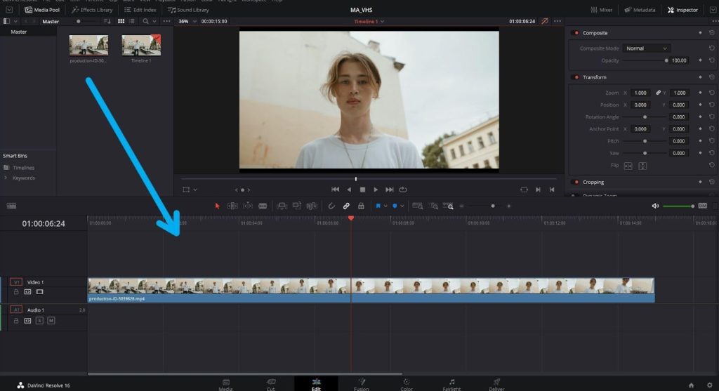Open the Metadata panel

[640, 10]
